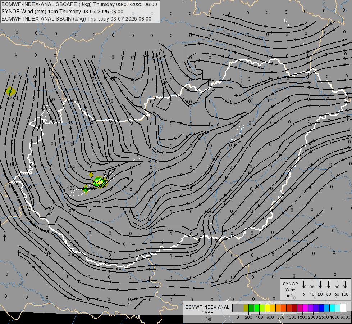Click the SBCAPE title line at top

tap(79, 4)
